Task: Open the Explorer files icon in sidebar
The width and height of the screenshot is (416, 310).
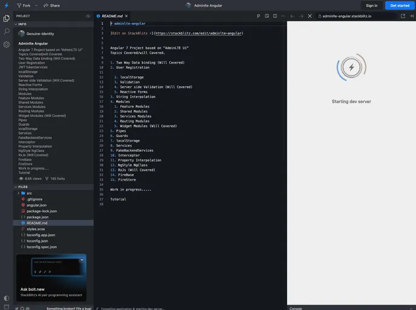Action: [x=6, y=18]
